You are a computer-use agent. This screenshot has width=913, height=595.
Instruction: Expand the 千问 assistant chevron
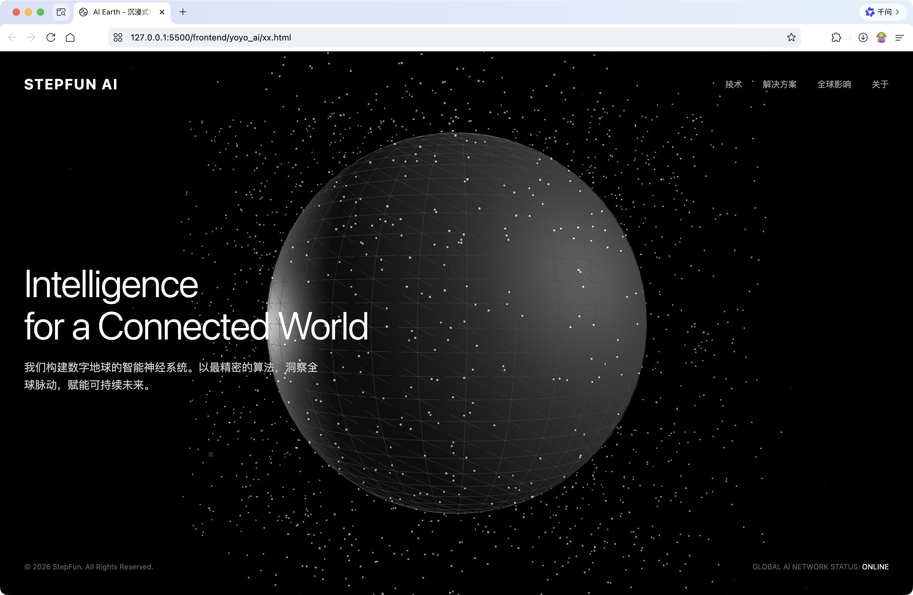coord(898,12)
